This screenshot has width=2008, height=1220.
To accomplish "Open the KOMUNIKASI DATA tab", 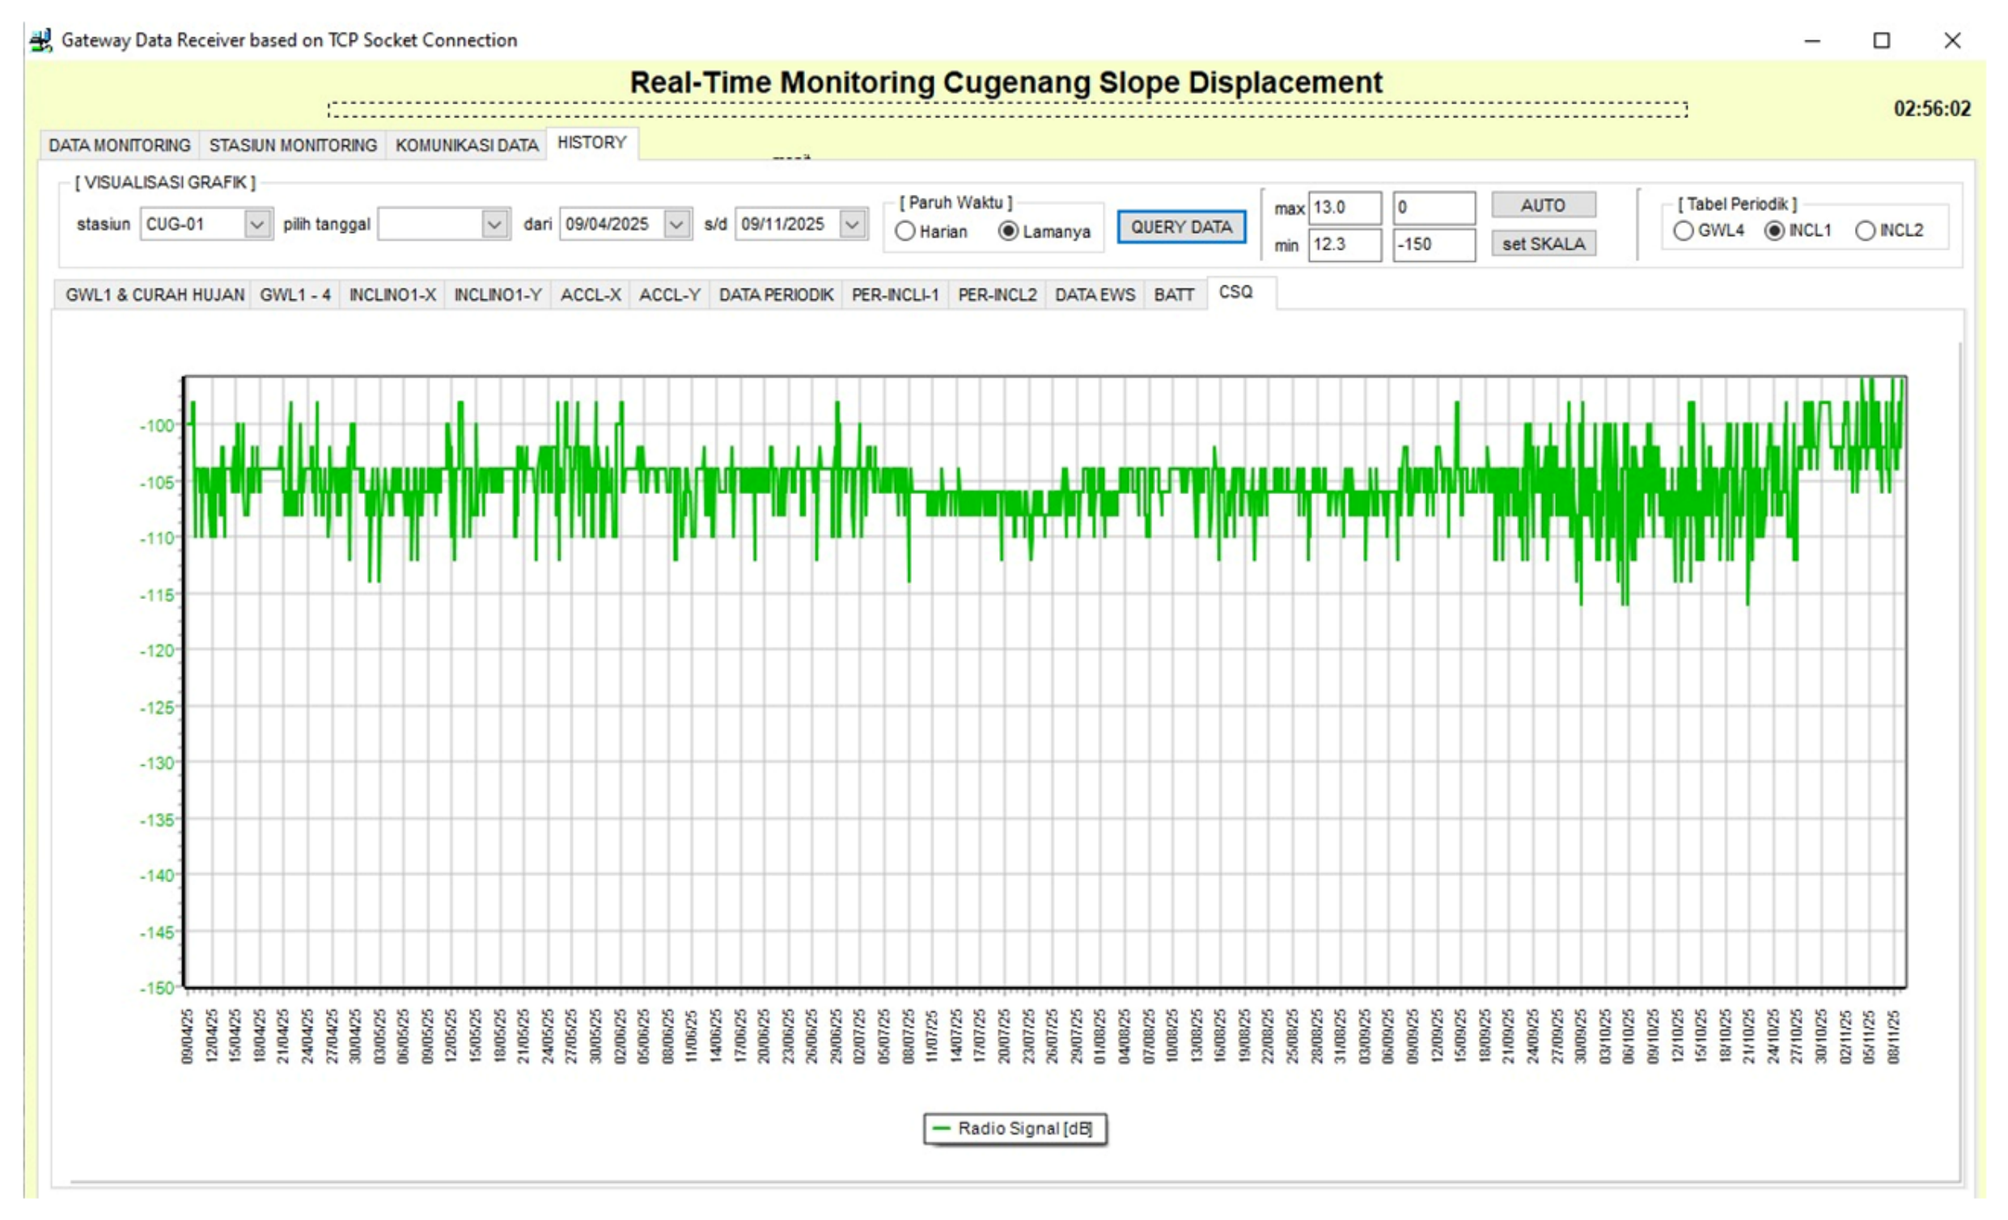I will (x=467, y=145).
